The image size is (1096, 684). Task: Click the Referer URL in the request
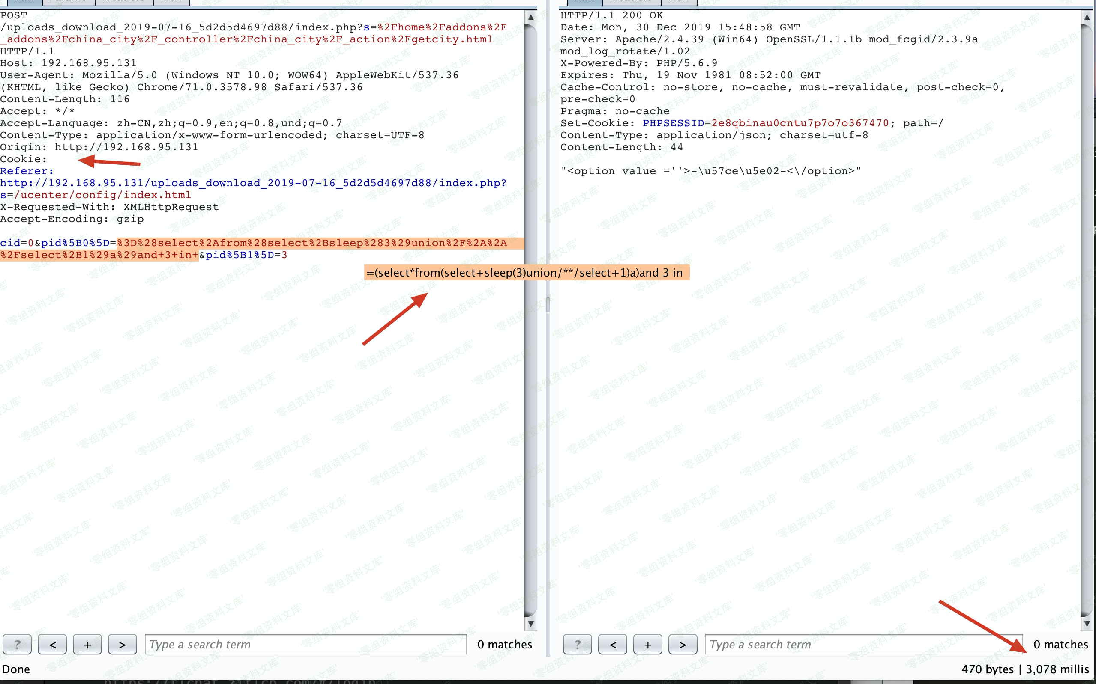253,183
